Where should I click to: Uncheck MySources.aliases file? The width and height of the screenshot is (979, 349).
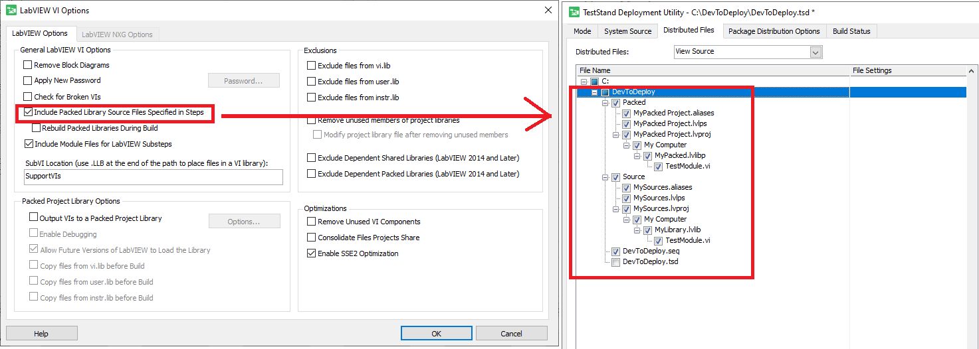tap(626, 188)
